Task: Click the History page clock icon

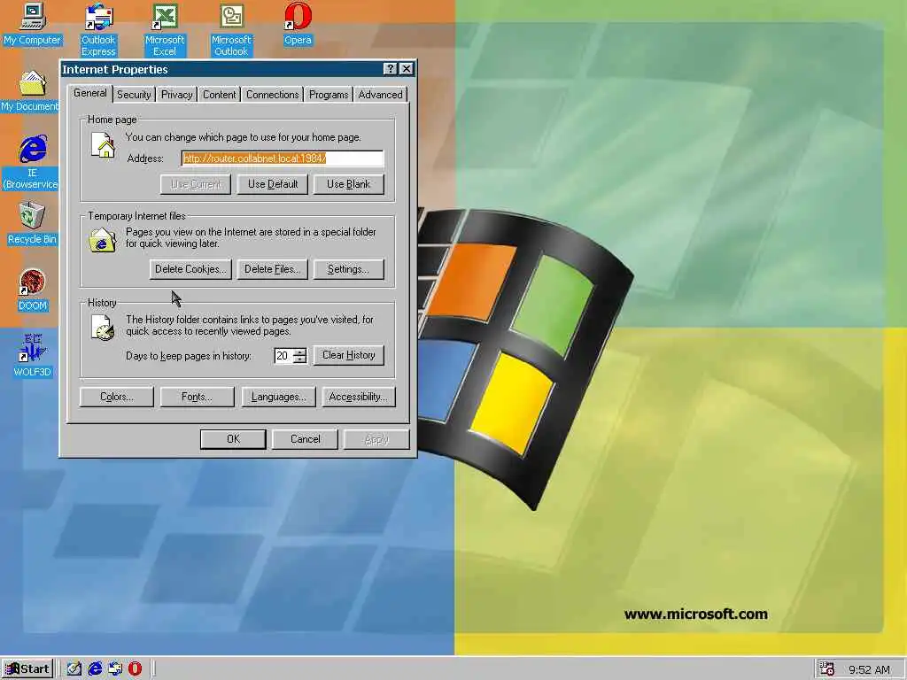Action: [103, 328]
